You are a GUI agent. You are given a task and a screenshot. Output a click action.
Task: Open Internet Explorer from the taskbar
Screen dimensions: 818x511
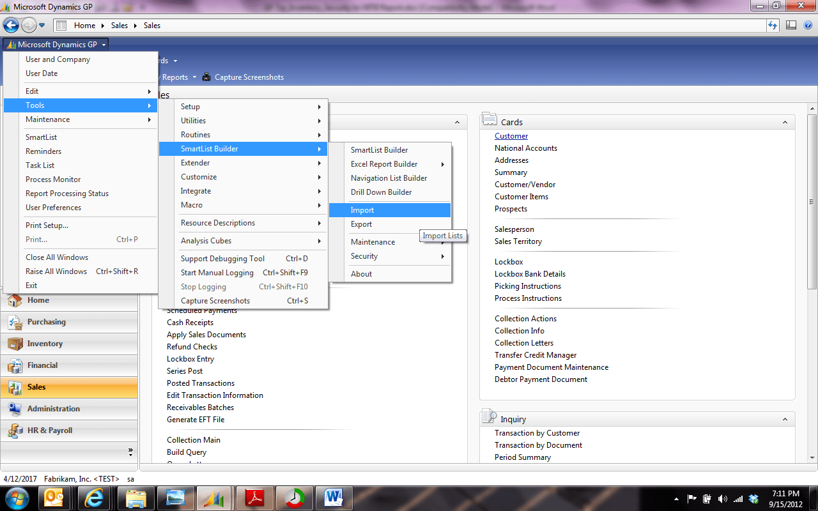93,498
